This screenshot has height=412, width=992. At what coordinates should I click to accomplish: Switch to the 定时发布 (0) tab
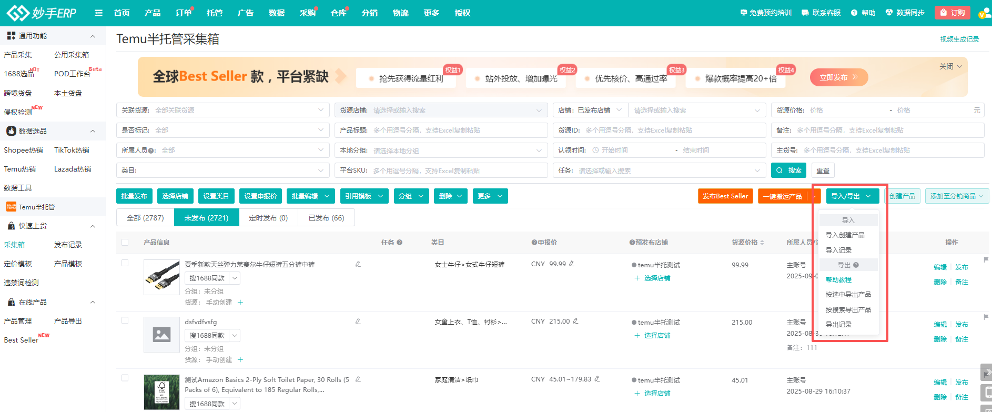point(268,218)
